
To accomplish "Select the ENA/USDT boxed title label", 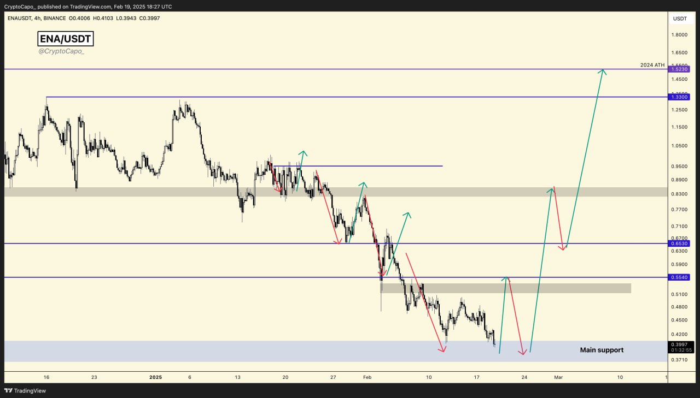I will click(65, 39).
